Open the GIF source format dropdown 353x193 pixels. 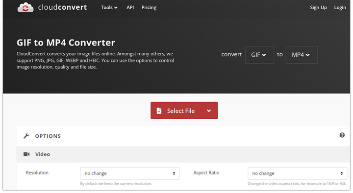pos(259,55)
